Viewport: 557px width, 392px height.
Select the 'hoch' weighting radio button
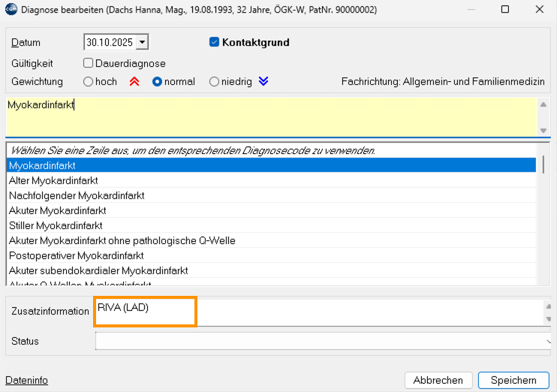click(89, 82)
